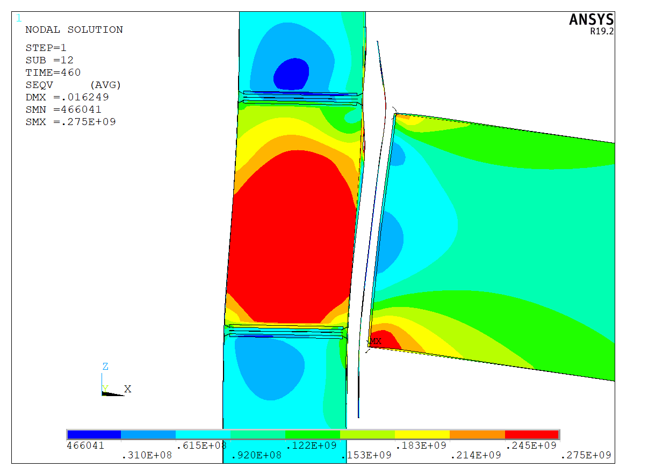Click the SMX =.275E+09 label
The height and width of the screenshot is (475, 663).
pos(70,122)
